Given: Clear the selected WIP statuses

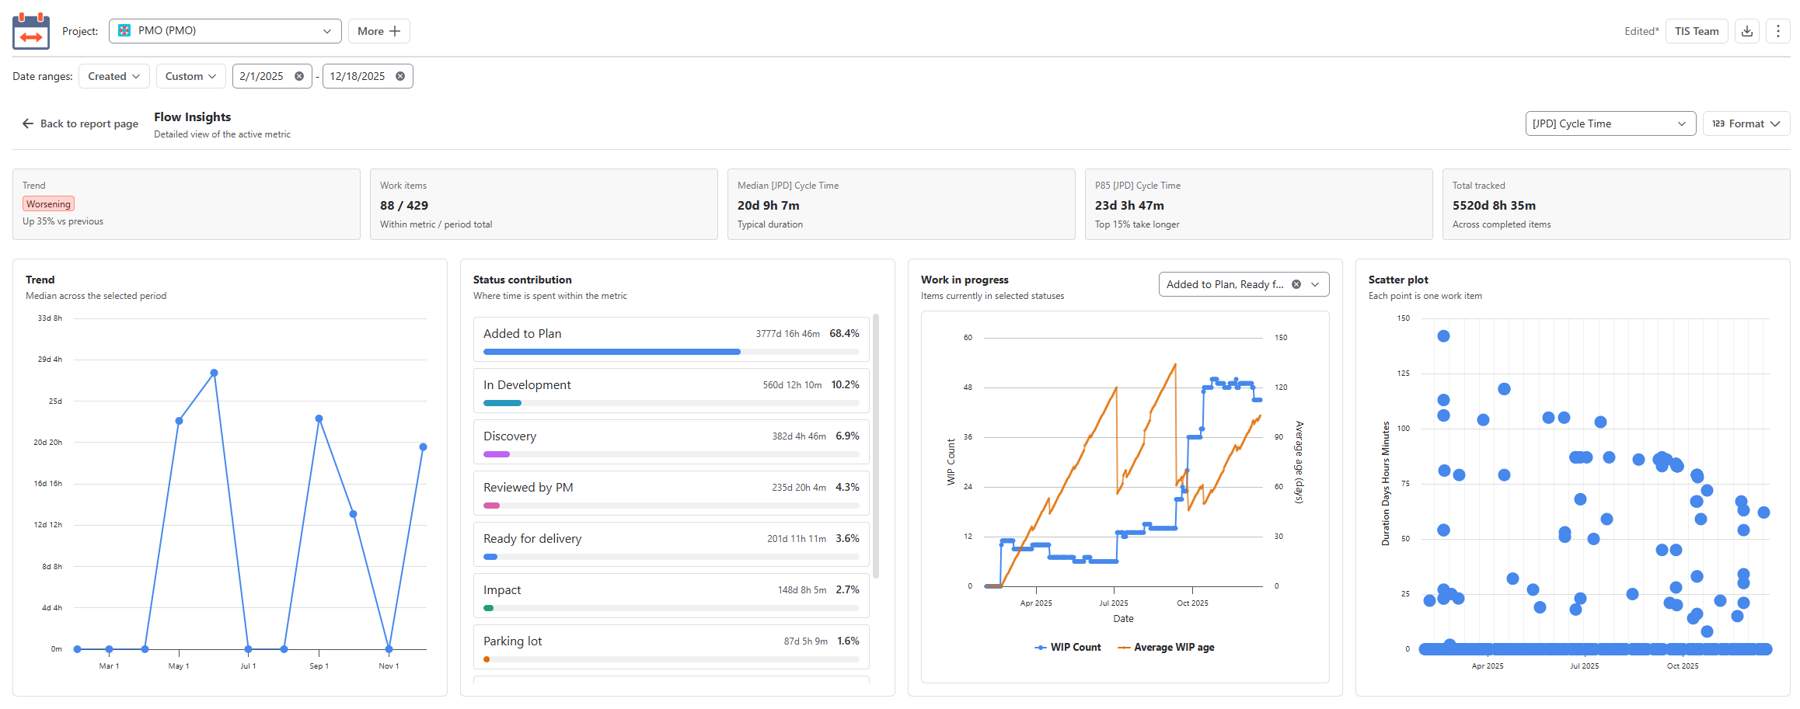Looking at the screenshot, I should [x=1296, y=284].
